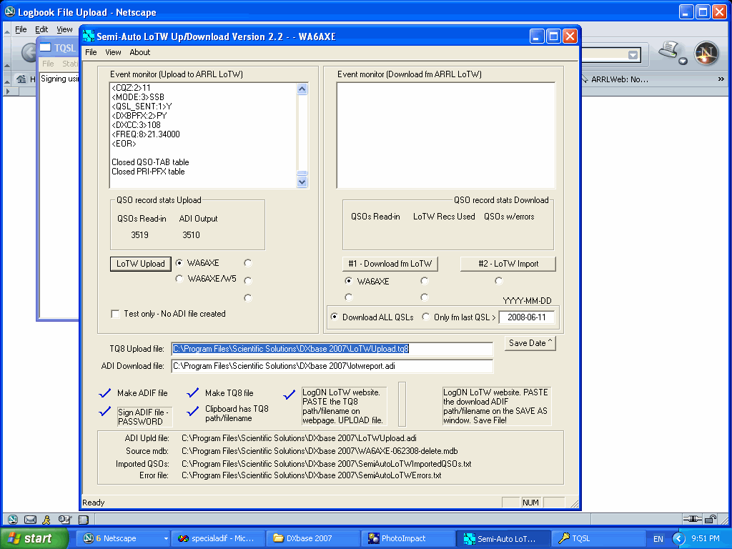Select Only fm last QSL option
Viewport: 732px width, 549px height.
(x=426, y=317)
